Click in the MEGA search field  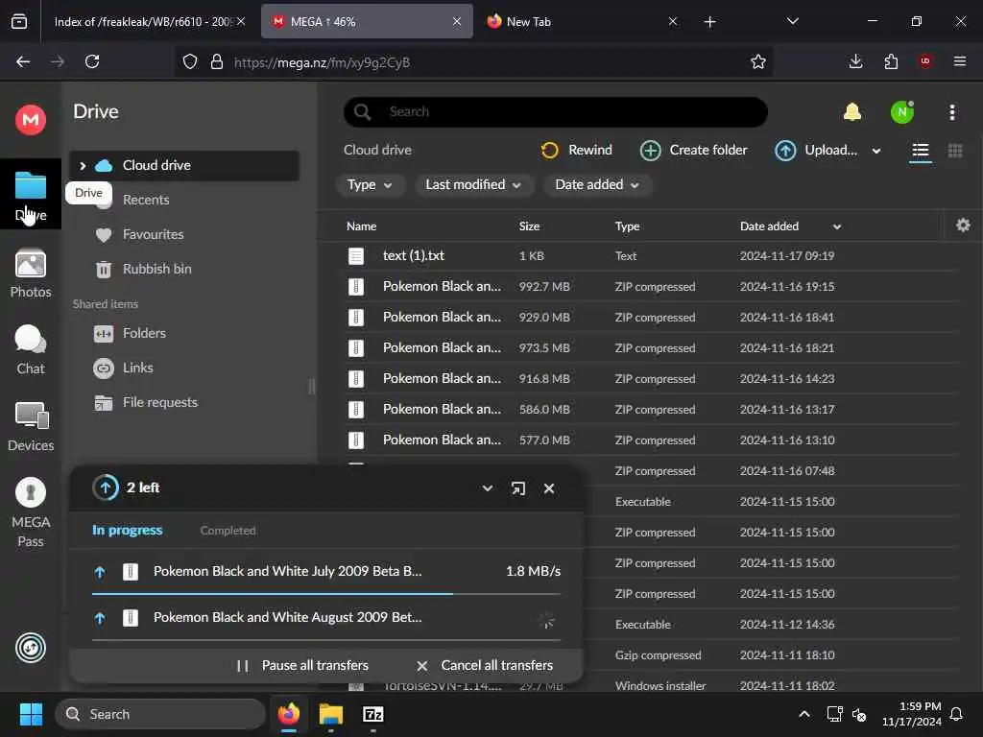(556, 112)
